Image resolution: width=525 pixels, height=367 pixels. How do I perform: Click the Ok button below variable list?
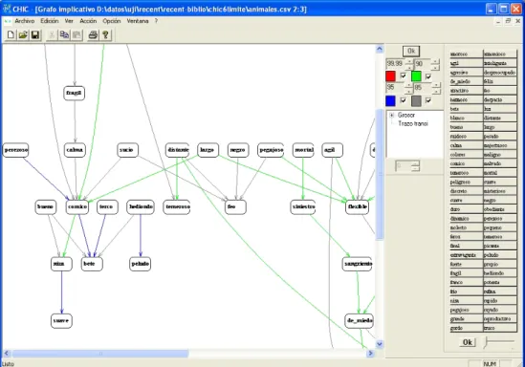point(468,342)
